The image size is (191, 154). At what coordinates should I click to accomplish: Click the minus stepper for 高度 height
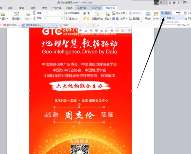(x=45, y=13)
